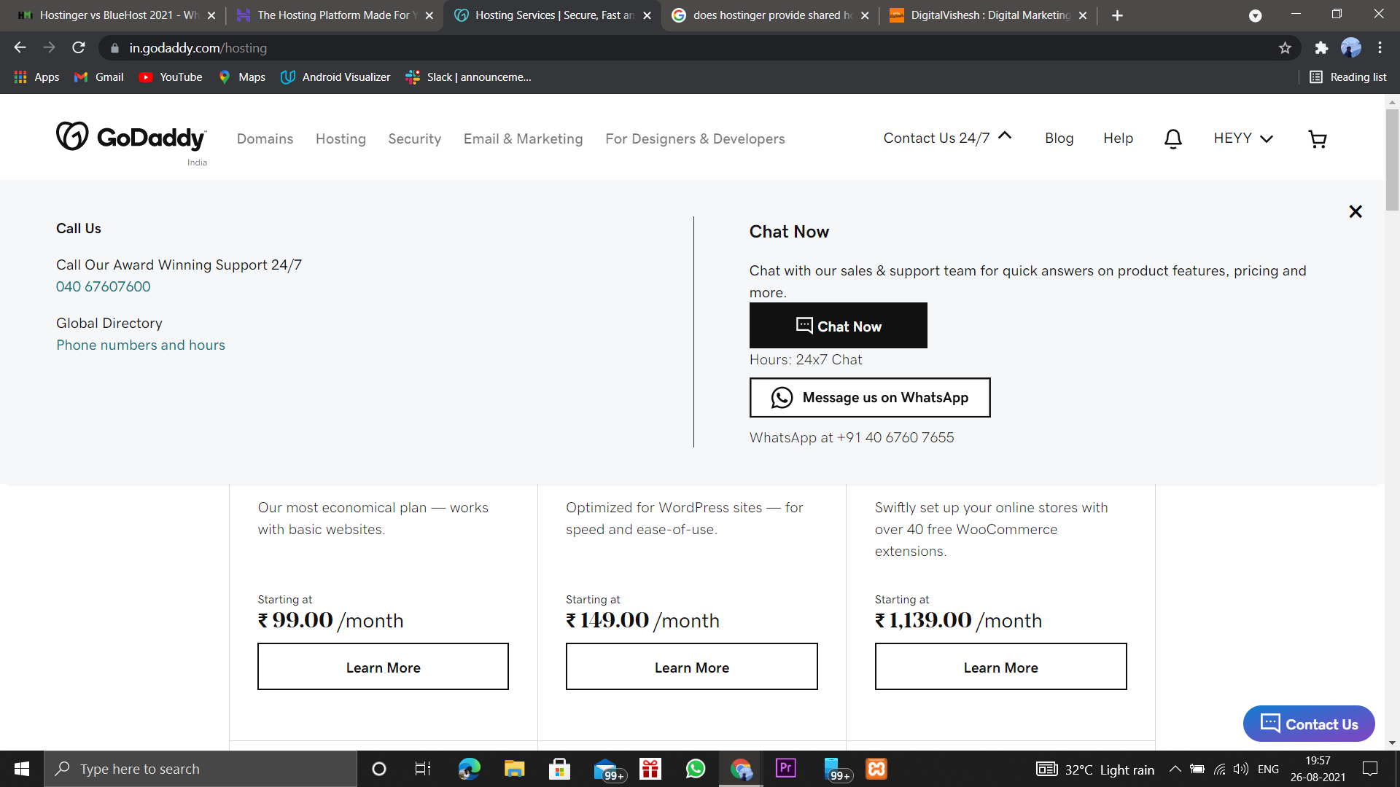Open Phone numbers and hours link
1400x787 pixels.
pos(141,345)
